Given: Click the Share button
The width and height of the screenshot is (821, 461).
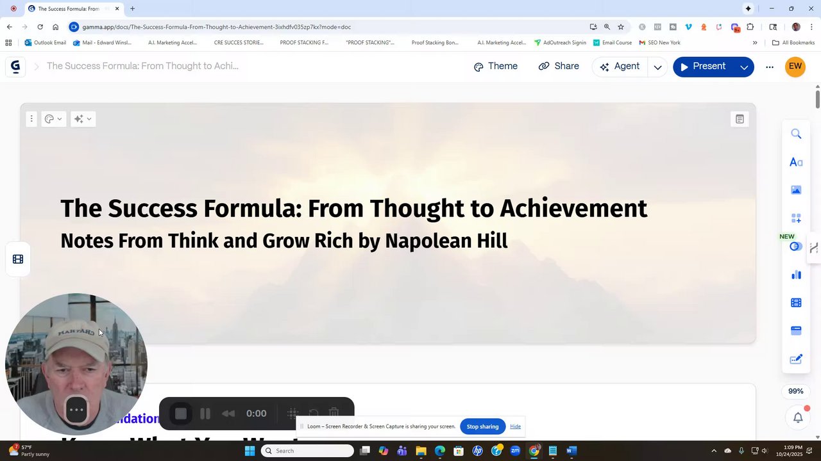Looking at the screenshot, I should click(x=559, y=67).
